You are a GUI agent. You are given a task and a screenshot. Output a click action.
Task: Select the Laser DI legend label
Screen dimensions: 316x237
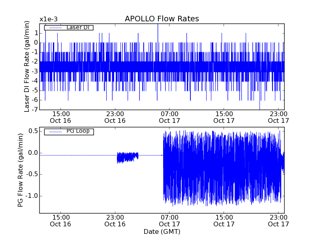click(x=77, y=27)
